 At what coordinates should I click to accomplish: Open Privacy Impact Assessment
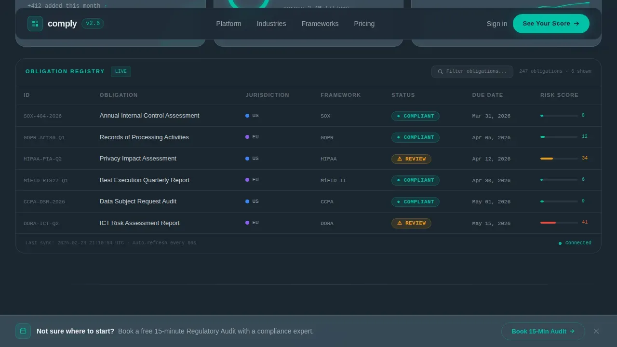tap(138, 159)
